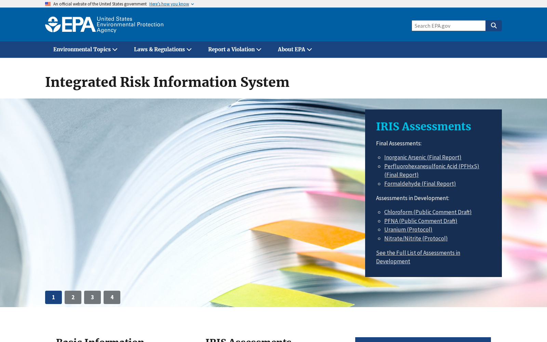Switch to carousel slide 2

tap(73, 297)
